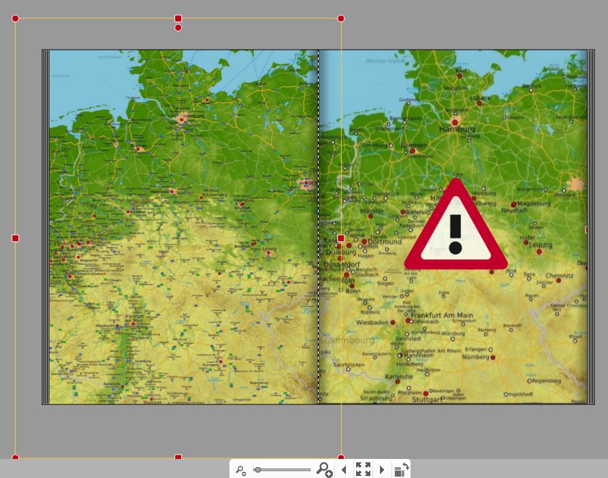Click the zoom out magnifier icon

tap(241, 471)
